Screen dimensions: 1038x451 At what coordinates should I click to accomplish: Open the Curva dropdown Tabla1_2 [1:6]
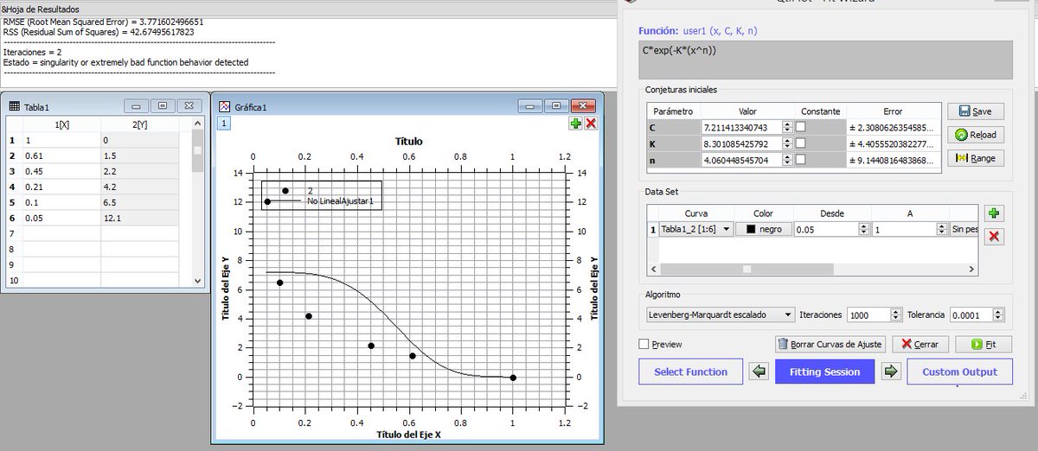[695, 229]
